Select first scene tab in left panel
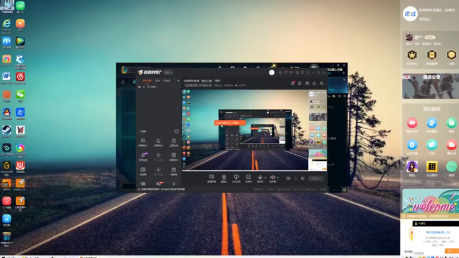 point(147,81)
